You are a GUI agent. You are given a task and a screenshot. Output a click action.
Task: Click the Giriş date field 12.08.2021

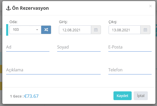75,30
